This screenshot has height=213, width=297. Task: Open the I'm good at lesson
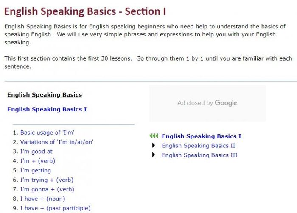36,152
